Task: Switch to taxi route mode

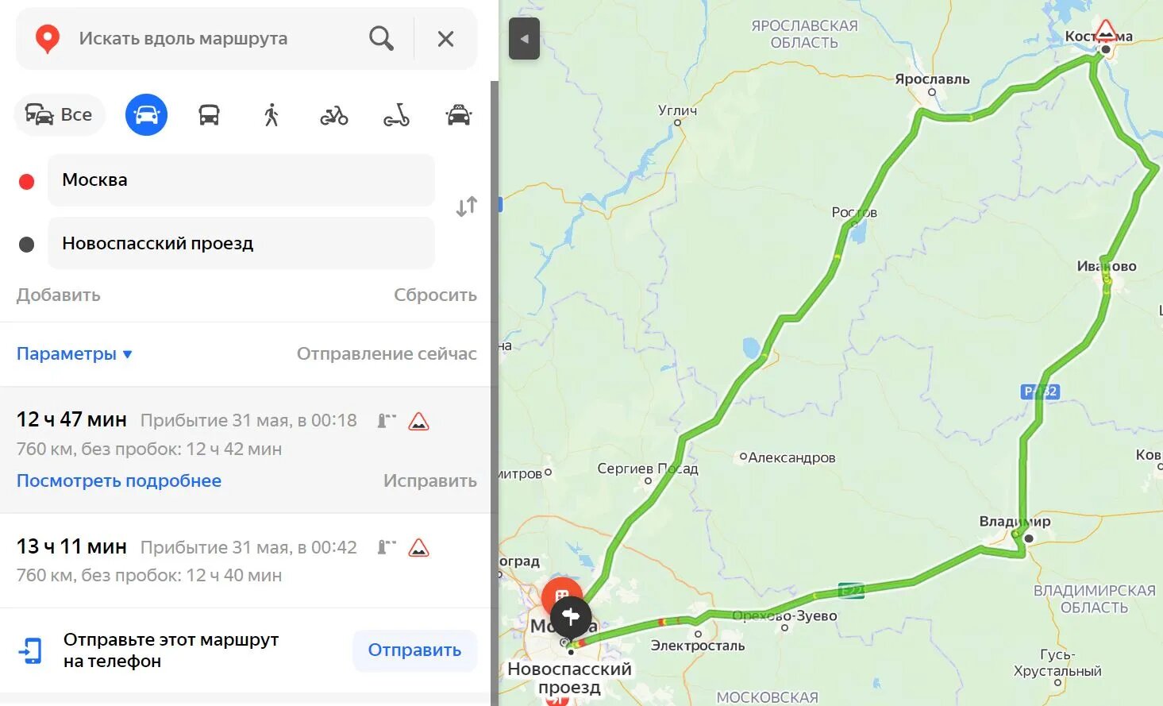Action: click(x=459, y=115)
